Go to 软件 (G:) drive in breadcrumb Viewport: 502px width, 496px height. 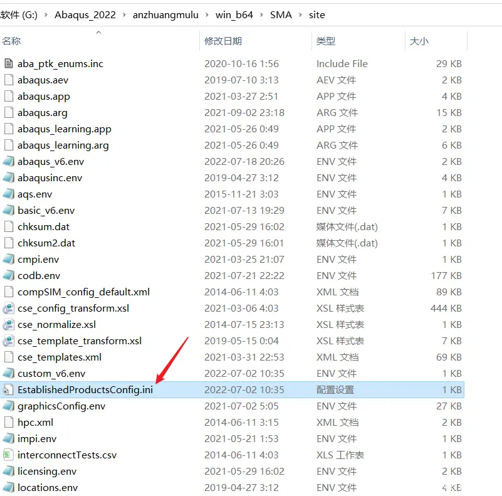[19, 15]
